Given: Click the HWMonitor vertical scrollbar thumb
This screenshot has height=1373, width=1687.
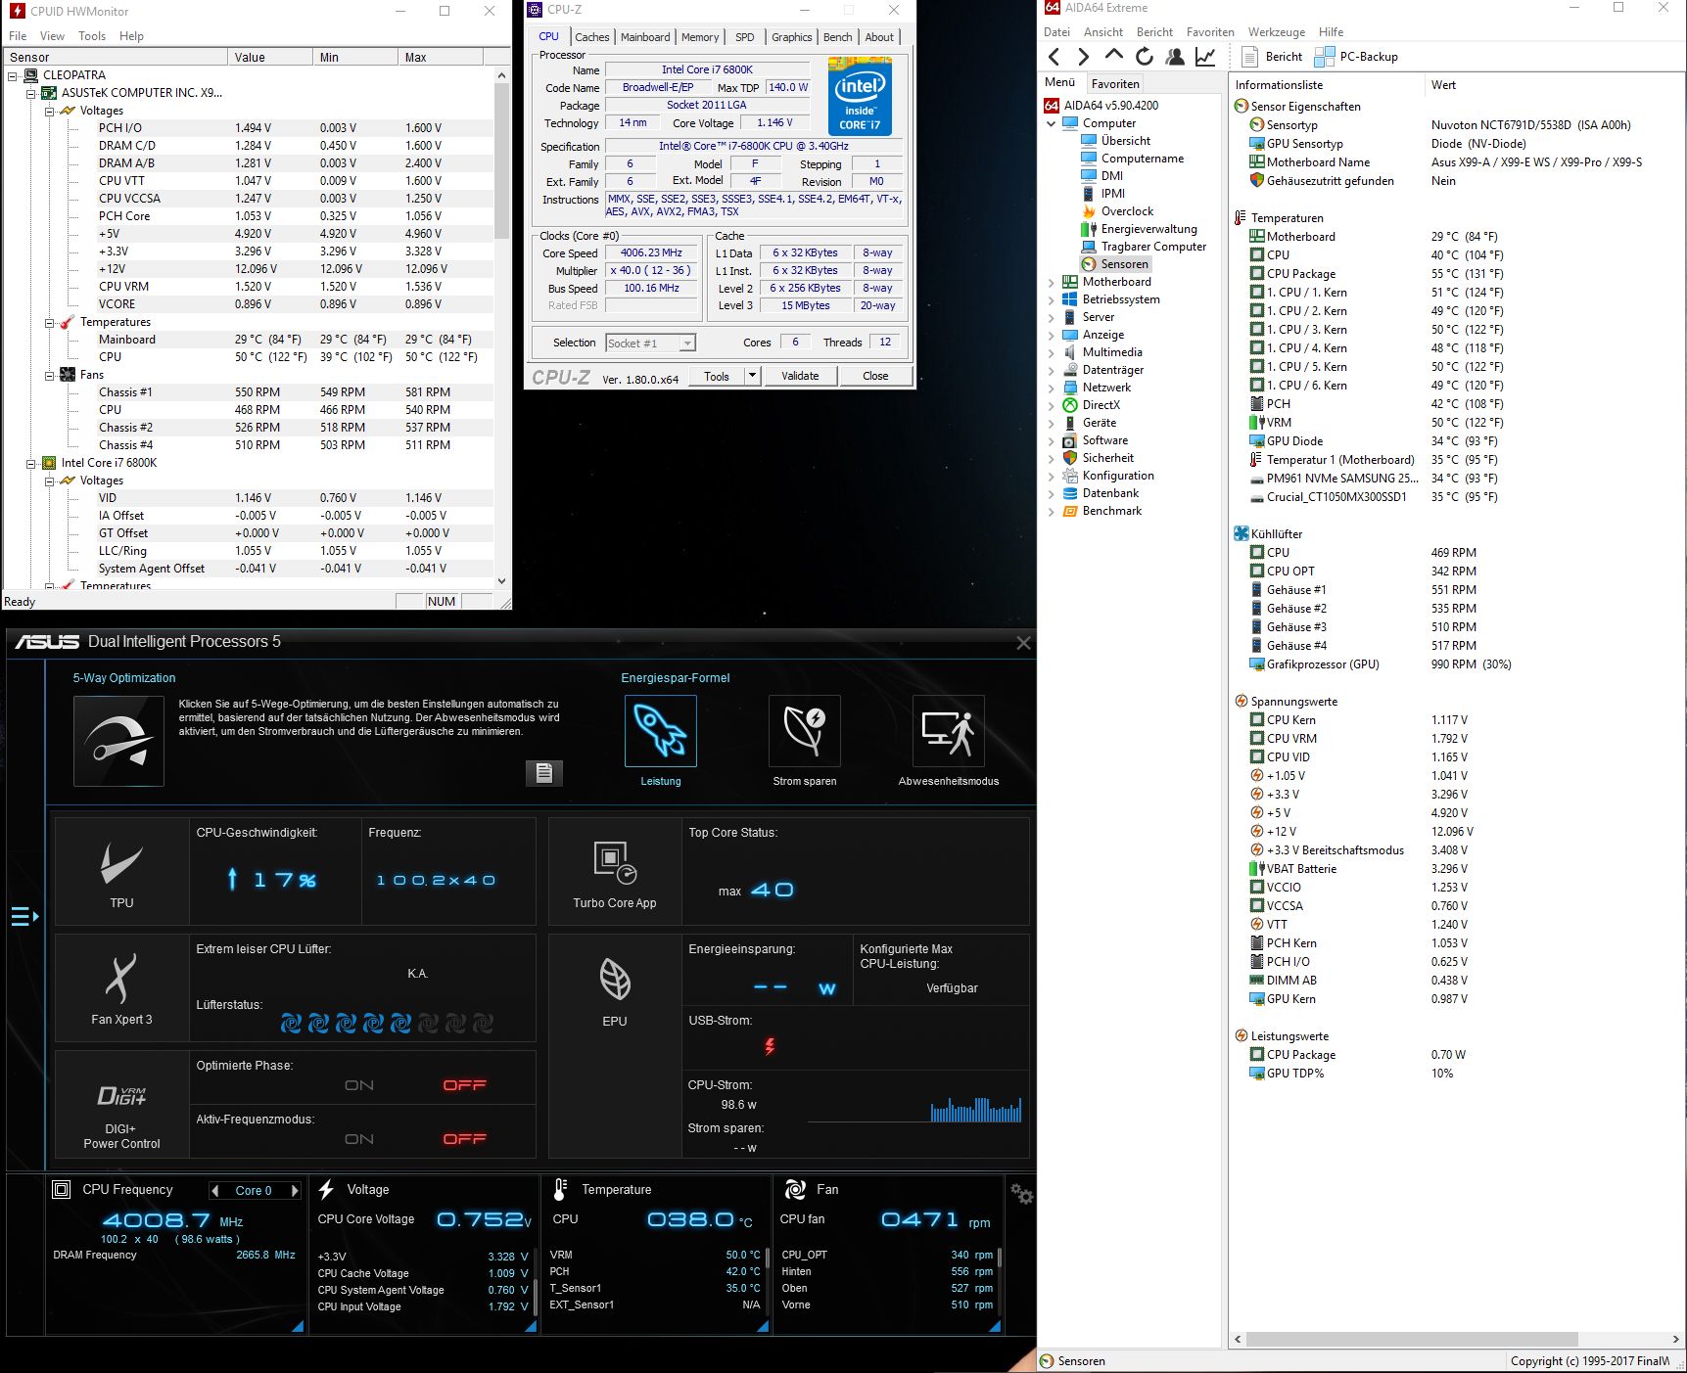Looking at the screenshot, I should pos(501,161).
